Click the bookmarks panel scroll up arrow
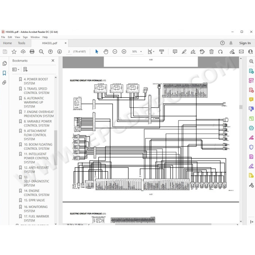The height and width of the screenshot is (255, 255). (56, 78)
